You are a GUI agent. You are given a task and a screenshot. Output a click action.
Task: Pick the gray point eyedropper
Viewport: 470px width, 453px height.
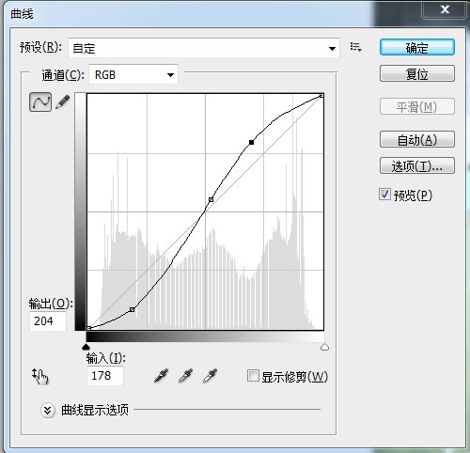[x=186, y=376]
